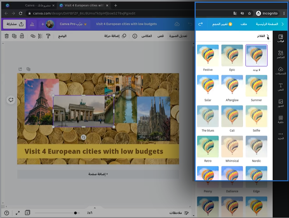Click the browser address bar URL

coord(84,13)
